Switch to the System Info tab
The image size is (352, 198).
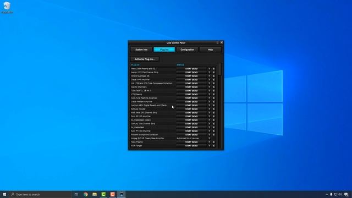click(141, 50)
